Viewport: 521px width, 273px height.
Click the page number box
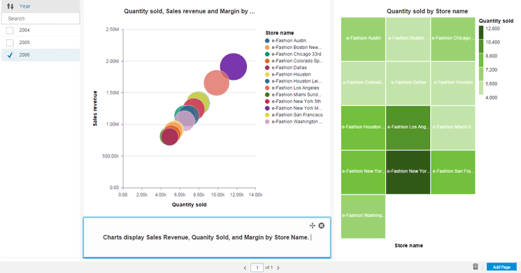click(x=257, y=267)
